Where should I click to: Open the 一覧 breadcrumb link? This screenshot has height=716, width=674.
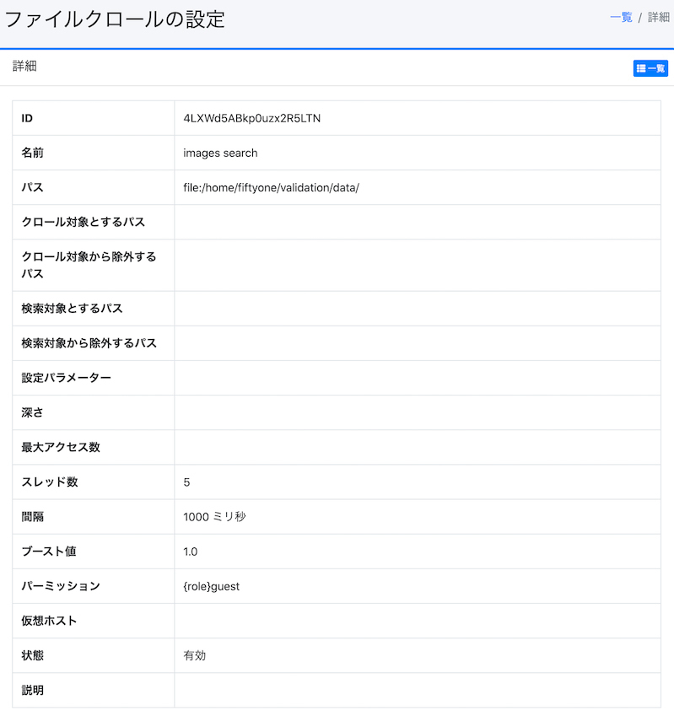[621, 18]
